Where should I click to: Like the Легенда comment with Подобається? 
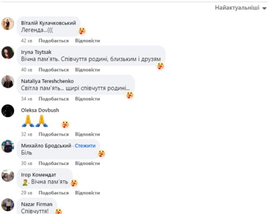click(53, 41)
